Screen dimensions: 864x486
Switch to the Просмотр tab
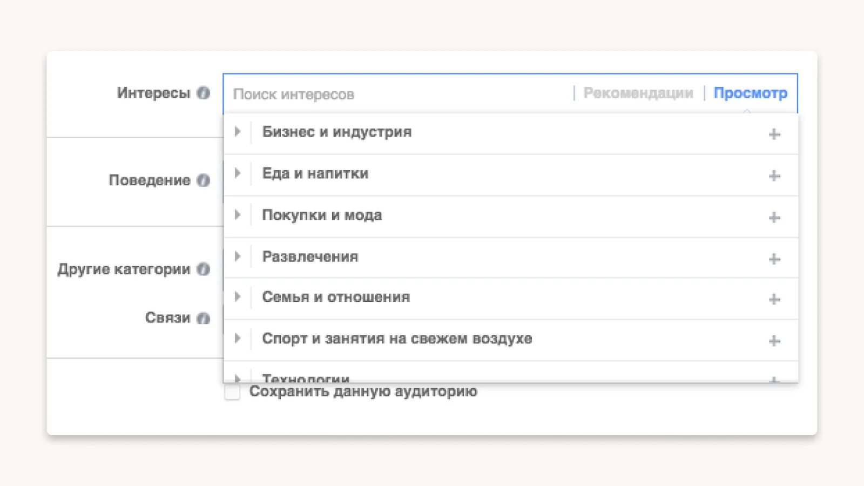click(750, 93)
